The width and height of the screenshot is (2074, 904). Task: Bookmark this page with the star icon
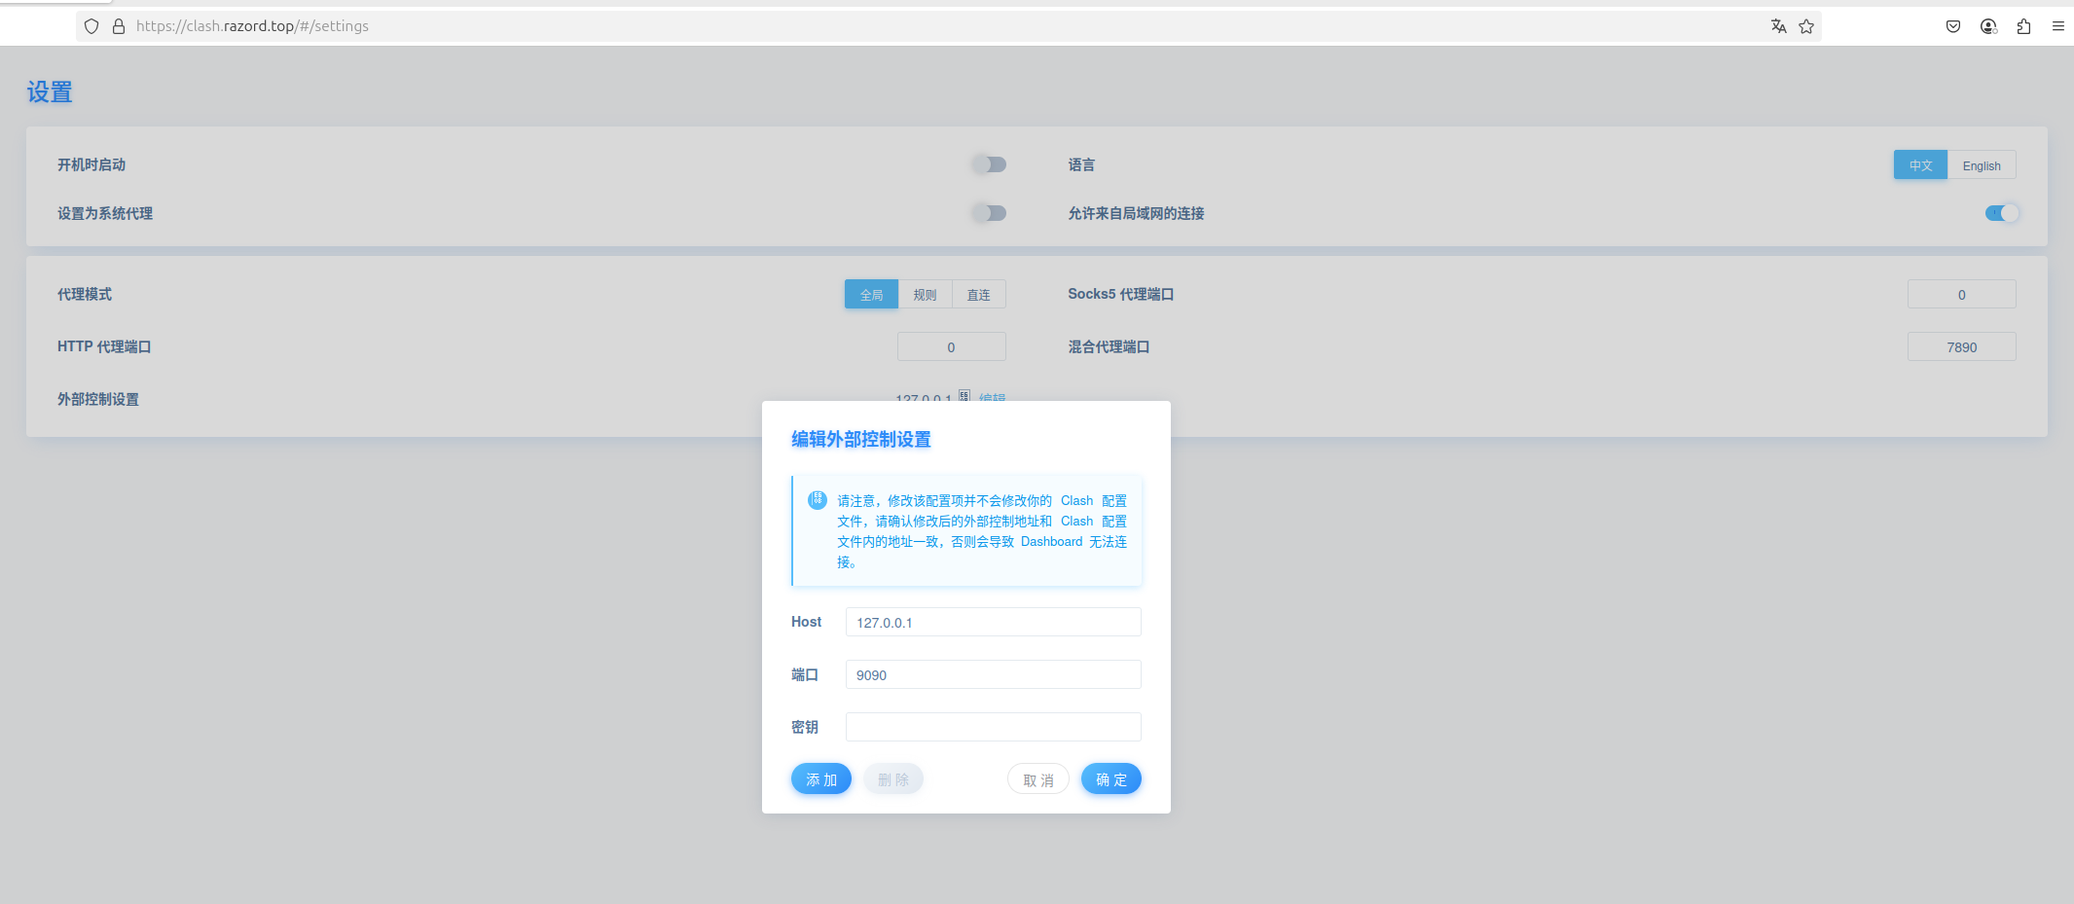point(1806,26)
